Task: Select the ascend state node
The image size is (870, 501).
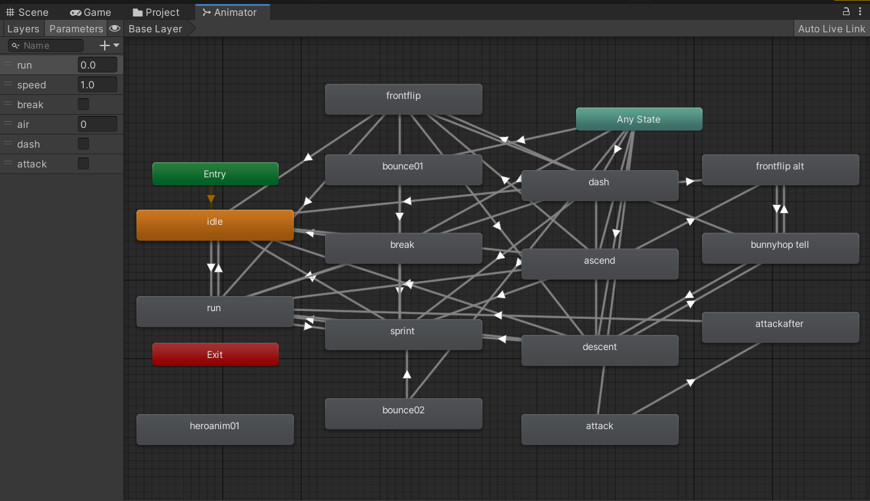Action: click(600, 264)
